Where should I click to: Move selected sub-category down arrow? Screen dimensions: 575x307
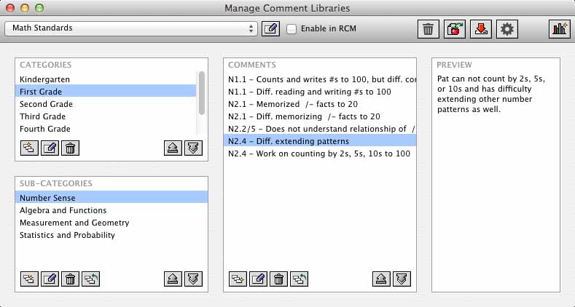click(x=193, y=279)
